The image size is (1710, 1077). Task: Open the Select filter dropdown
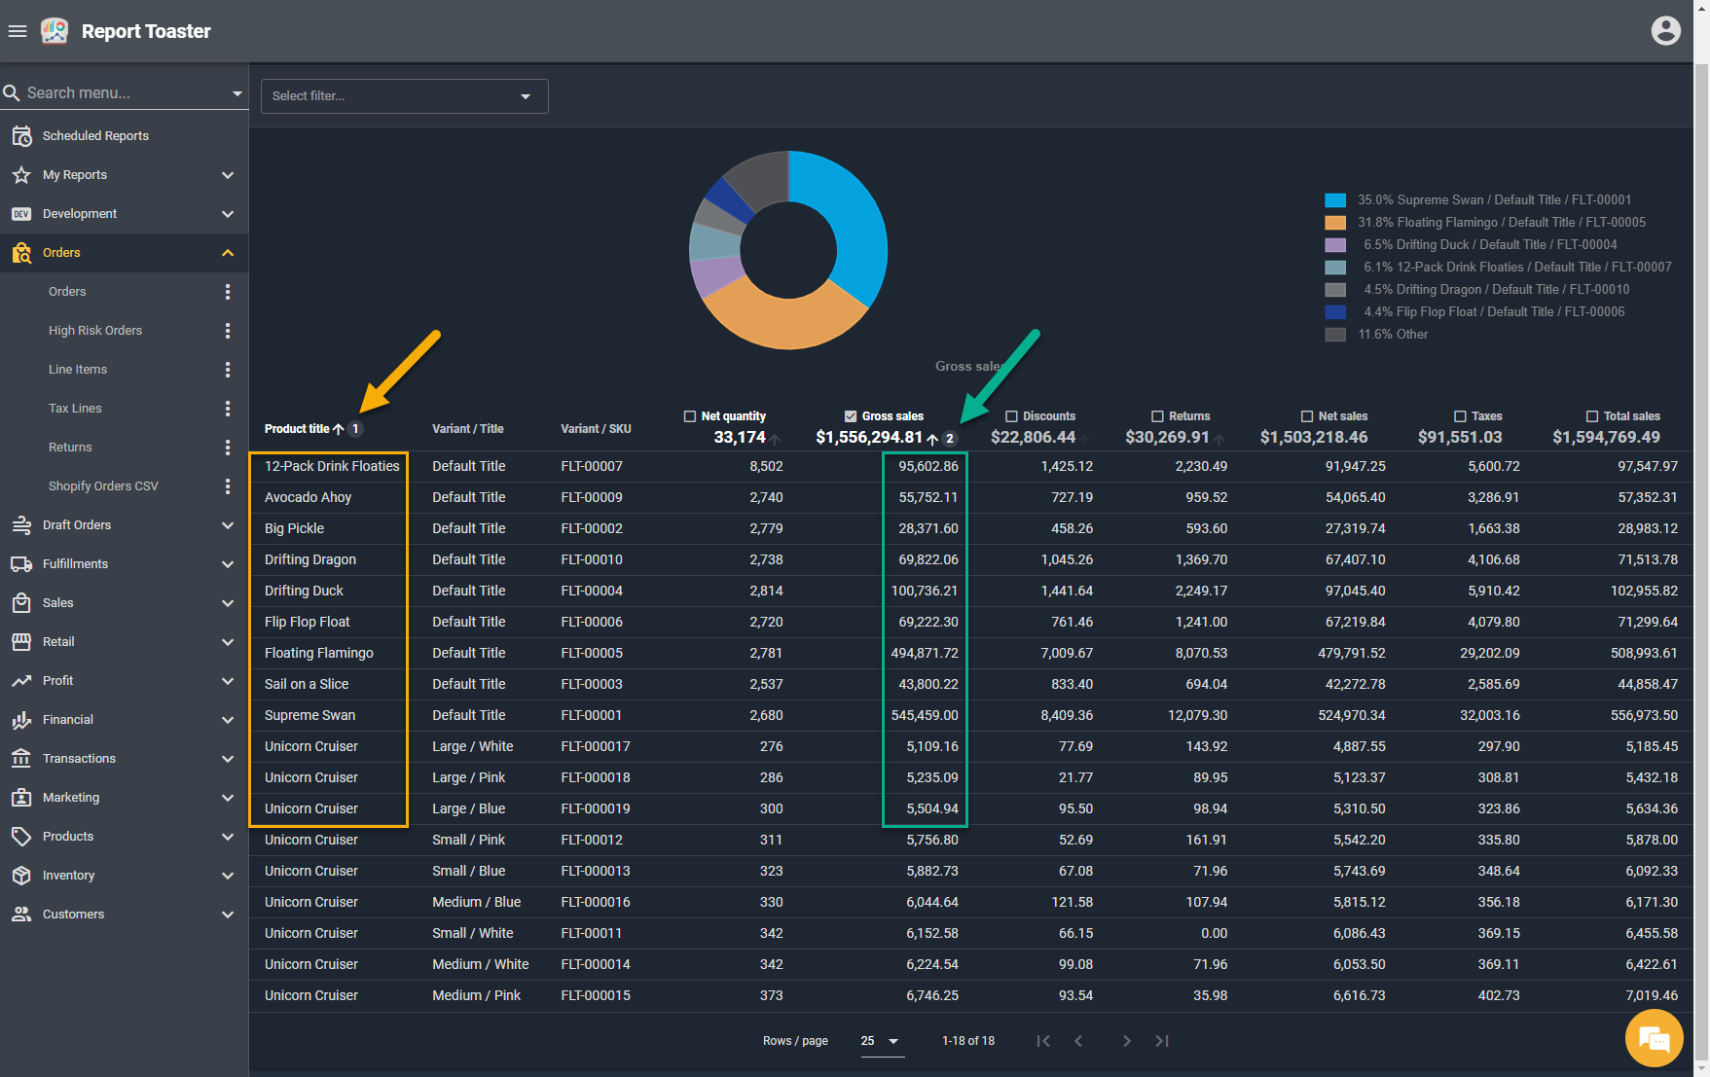coord(404,96)
